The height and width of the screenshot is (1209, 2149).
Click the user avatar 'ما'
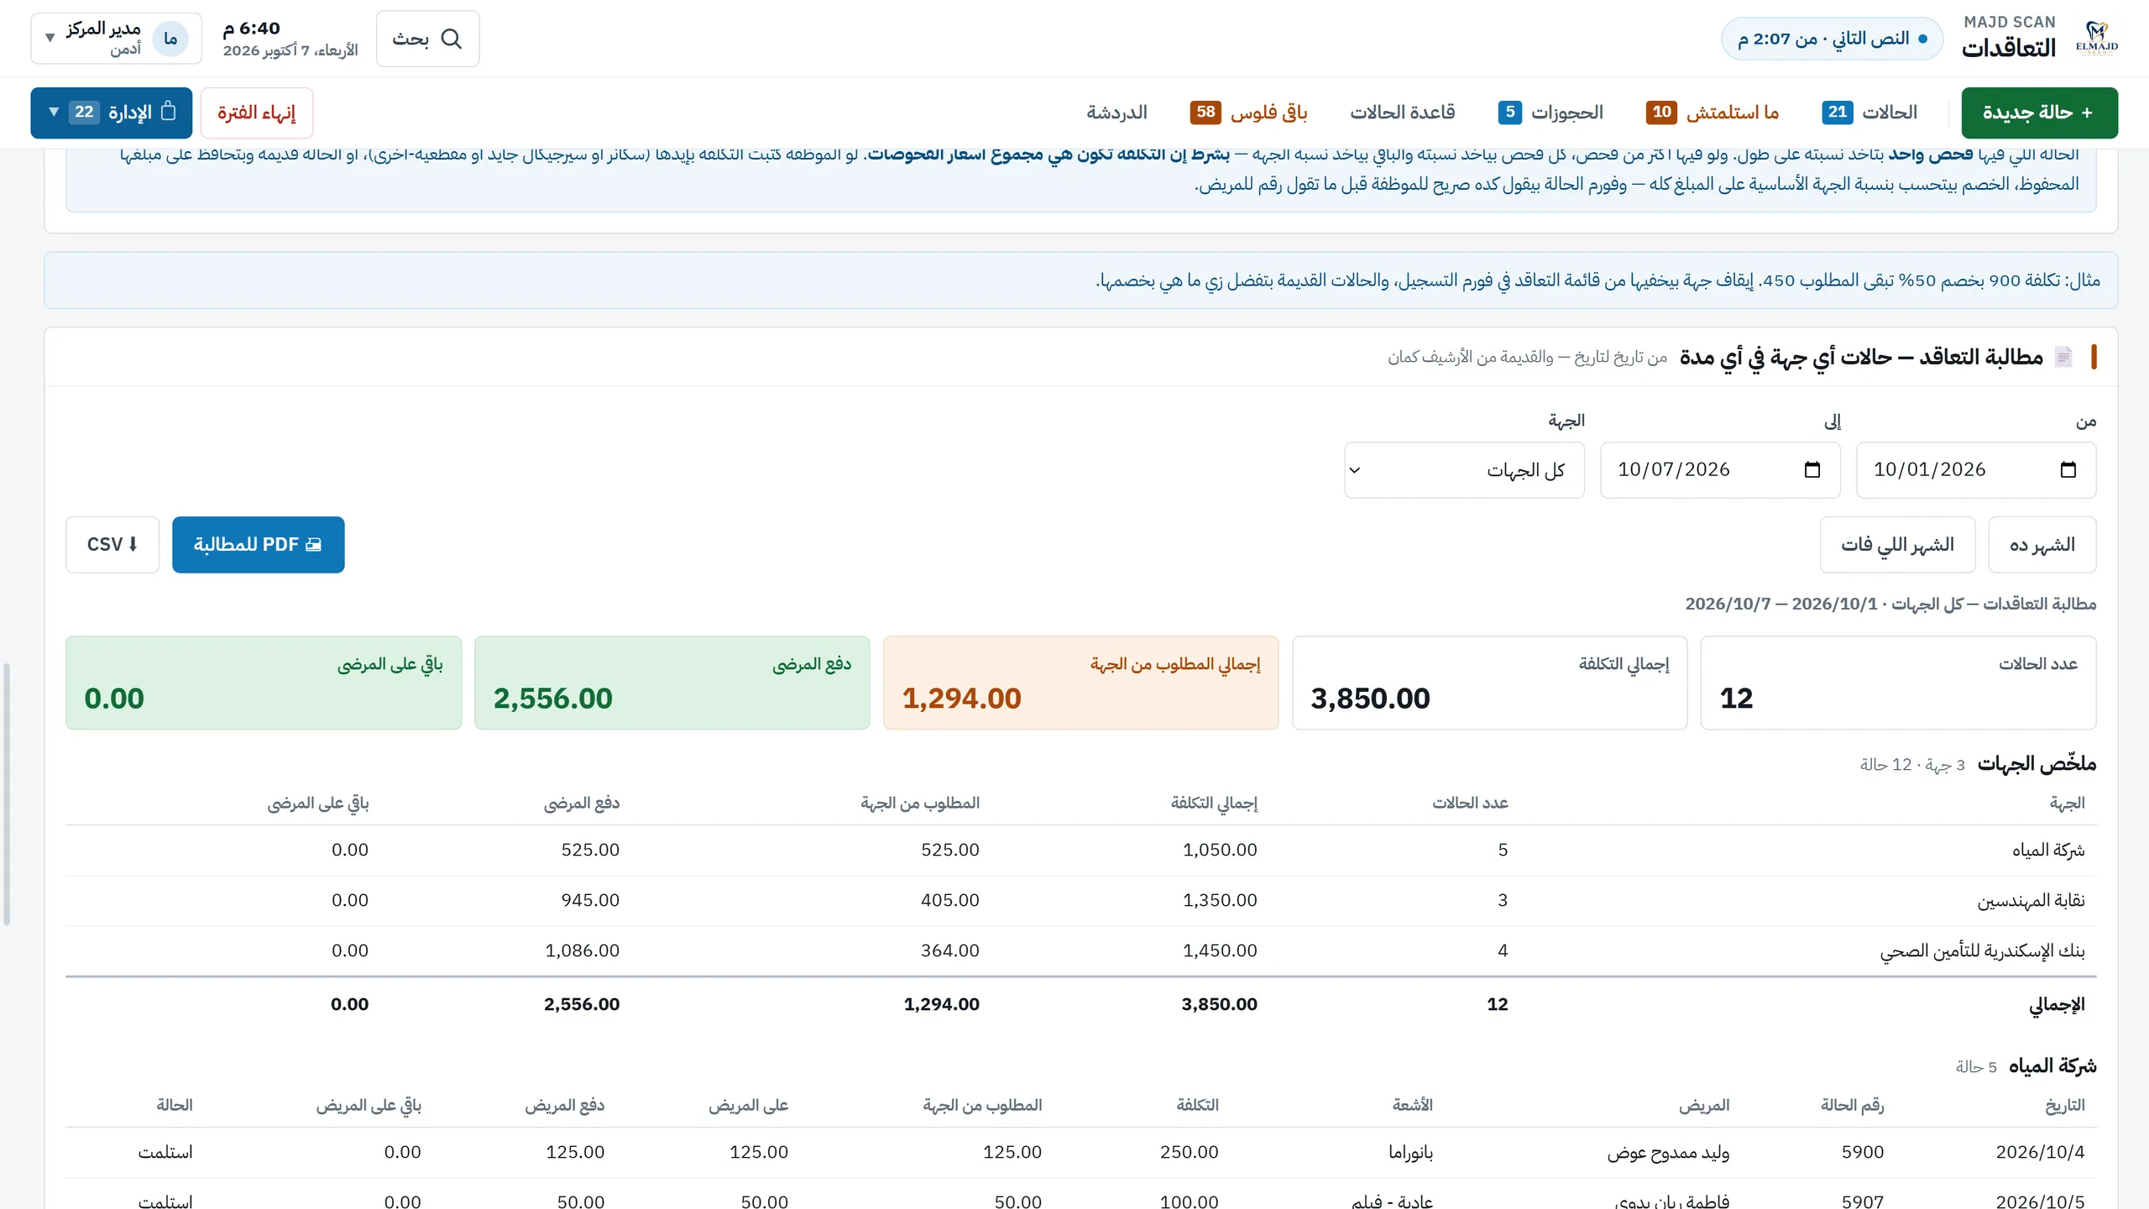click(x=170, y=39)
